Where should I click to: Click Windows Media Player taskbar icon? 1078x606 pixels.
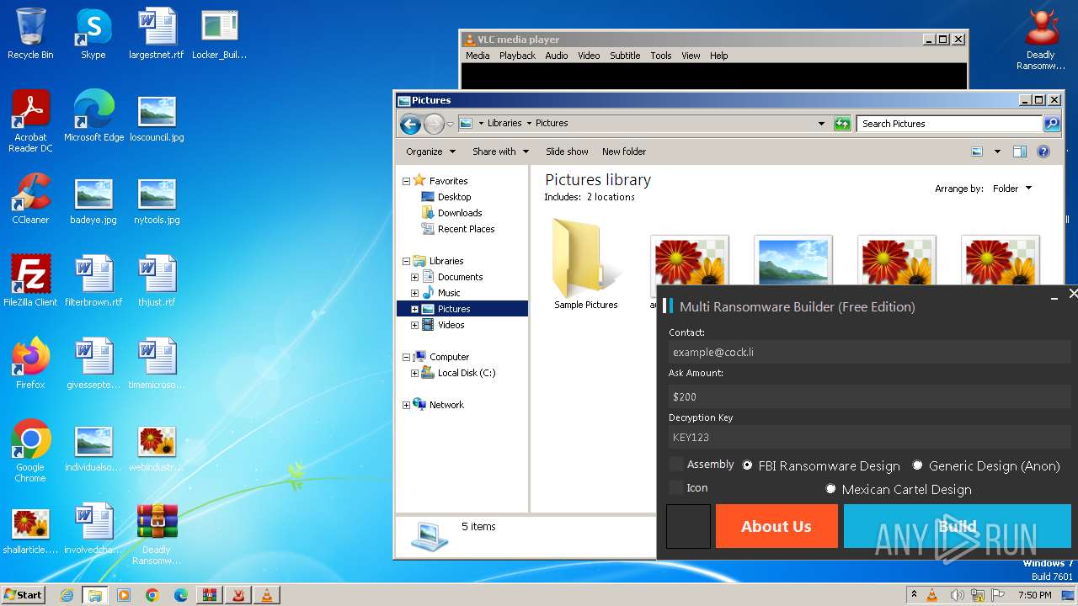[x=124, y=595]
